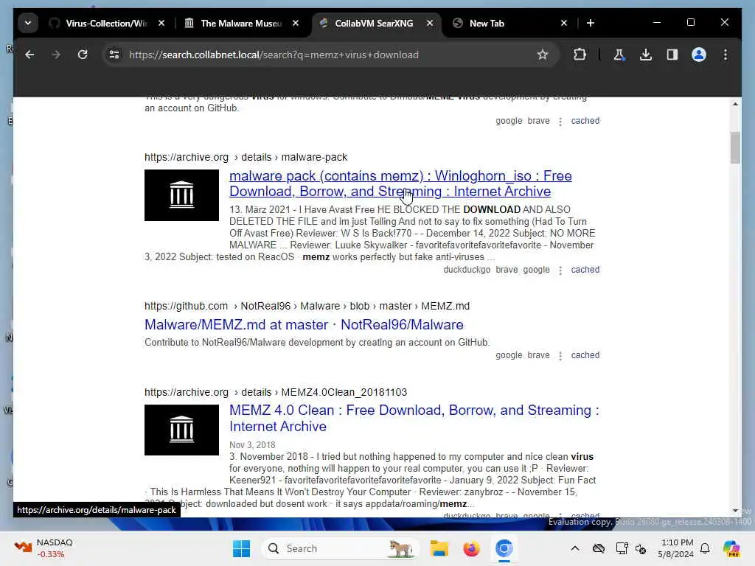The width and height of the screenshot is (755, 566).
Task: Click scrollbar up arrow
Action: coord(735,103)
